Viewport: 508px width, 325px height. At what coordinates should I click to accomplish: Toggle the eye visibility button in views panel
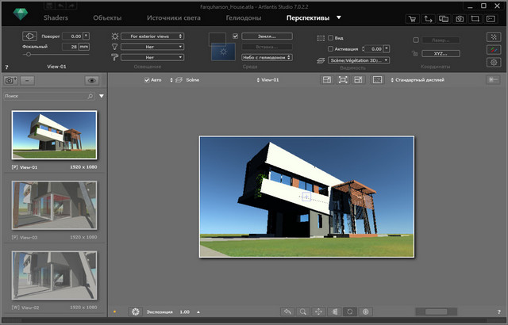coord(92,80)
